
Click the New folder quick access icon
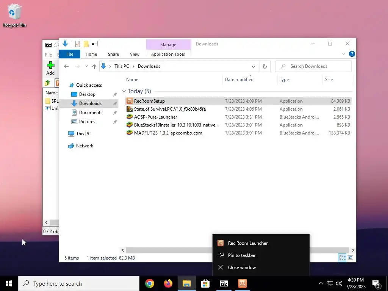[x=86, y=44]
